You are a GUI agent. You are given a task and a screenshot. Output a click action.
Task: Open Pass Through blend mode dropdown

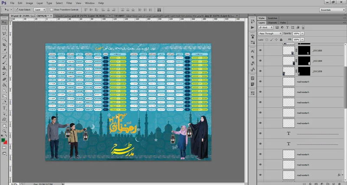(270, 34)
